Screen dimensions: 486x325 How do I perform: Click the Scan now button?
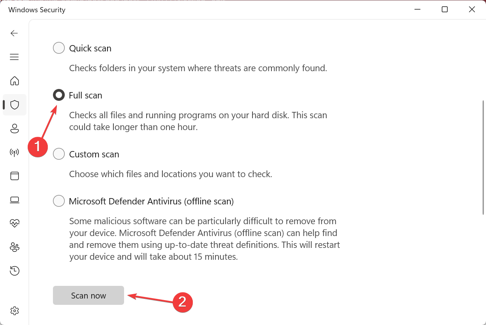click(89, 295)
